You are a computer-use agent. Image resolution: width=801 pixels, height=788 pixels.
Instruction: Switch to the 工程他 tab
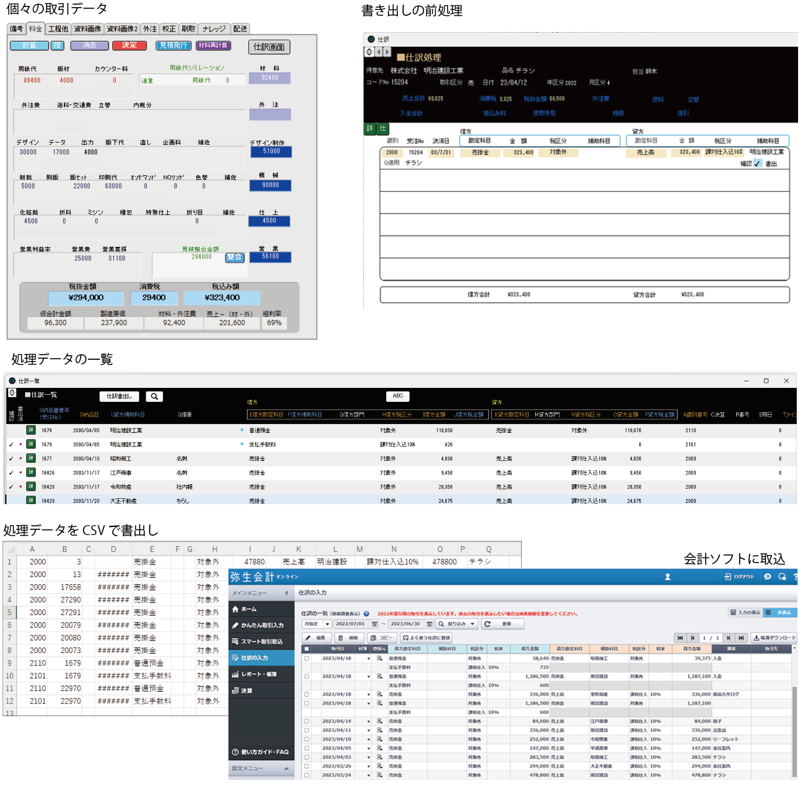click(x=58, y=29)
